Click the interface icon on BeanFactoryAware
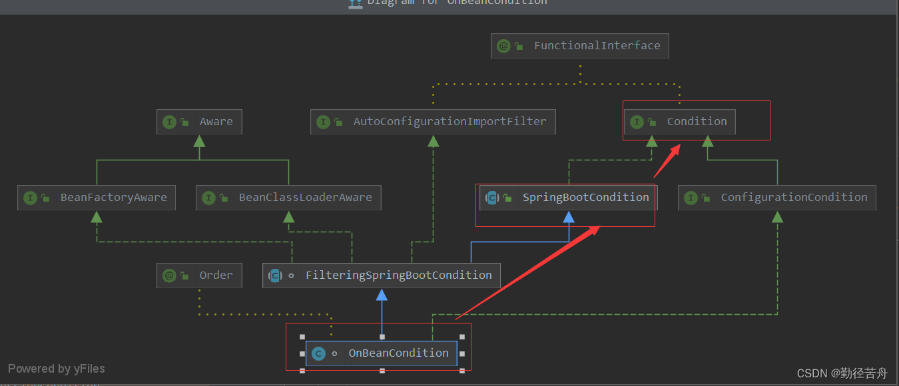This screenshot has width=899, height=386. [x=30, y=198]
